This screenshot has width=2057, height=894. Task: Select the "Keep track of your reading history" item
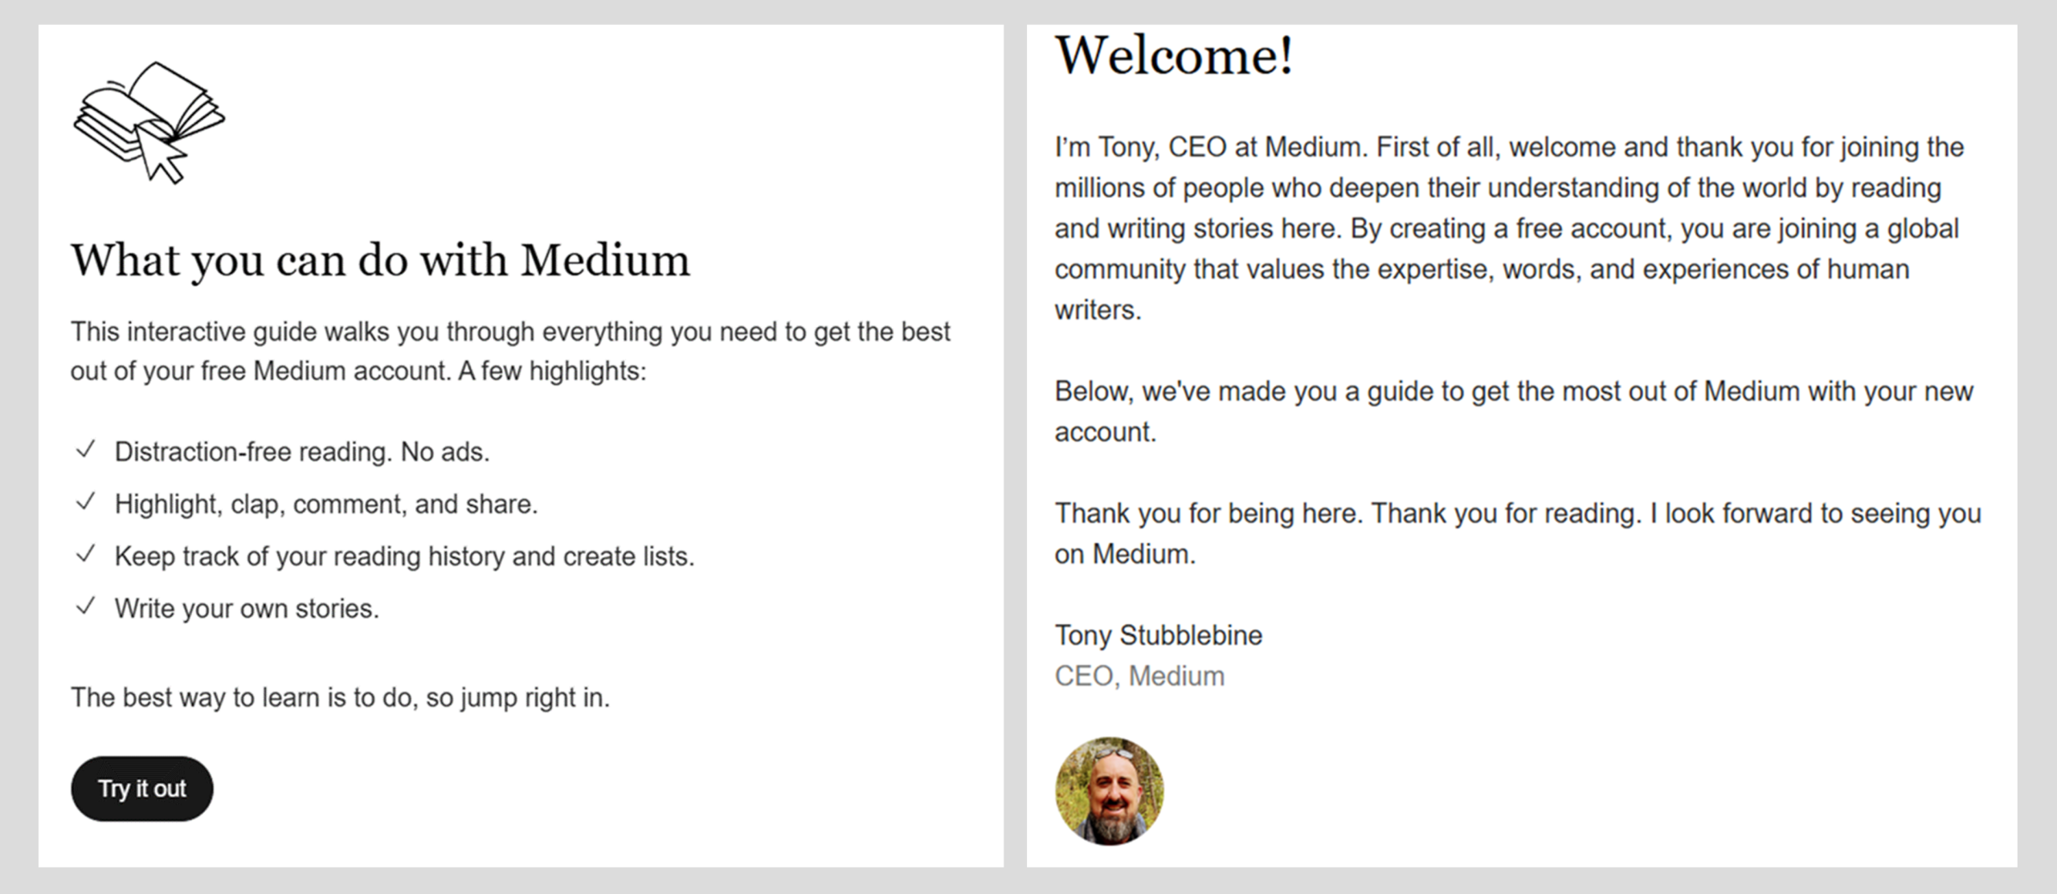(x=404, y=557)
